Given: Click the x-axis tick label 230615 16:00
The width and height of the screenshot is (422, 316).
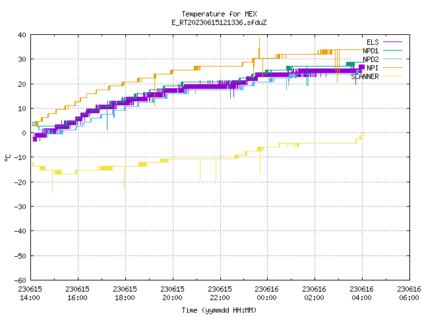Looking at the screenshot, I should point(78,294).
